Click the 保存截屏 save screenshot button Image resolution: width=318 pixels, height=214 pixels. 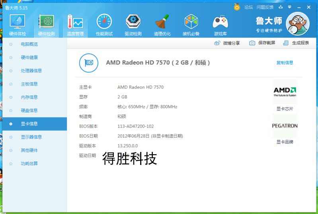(x=267, y=43)
